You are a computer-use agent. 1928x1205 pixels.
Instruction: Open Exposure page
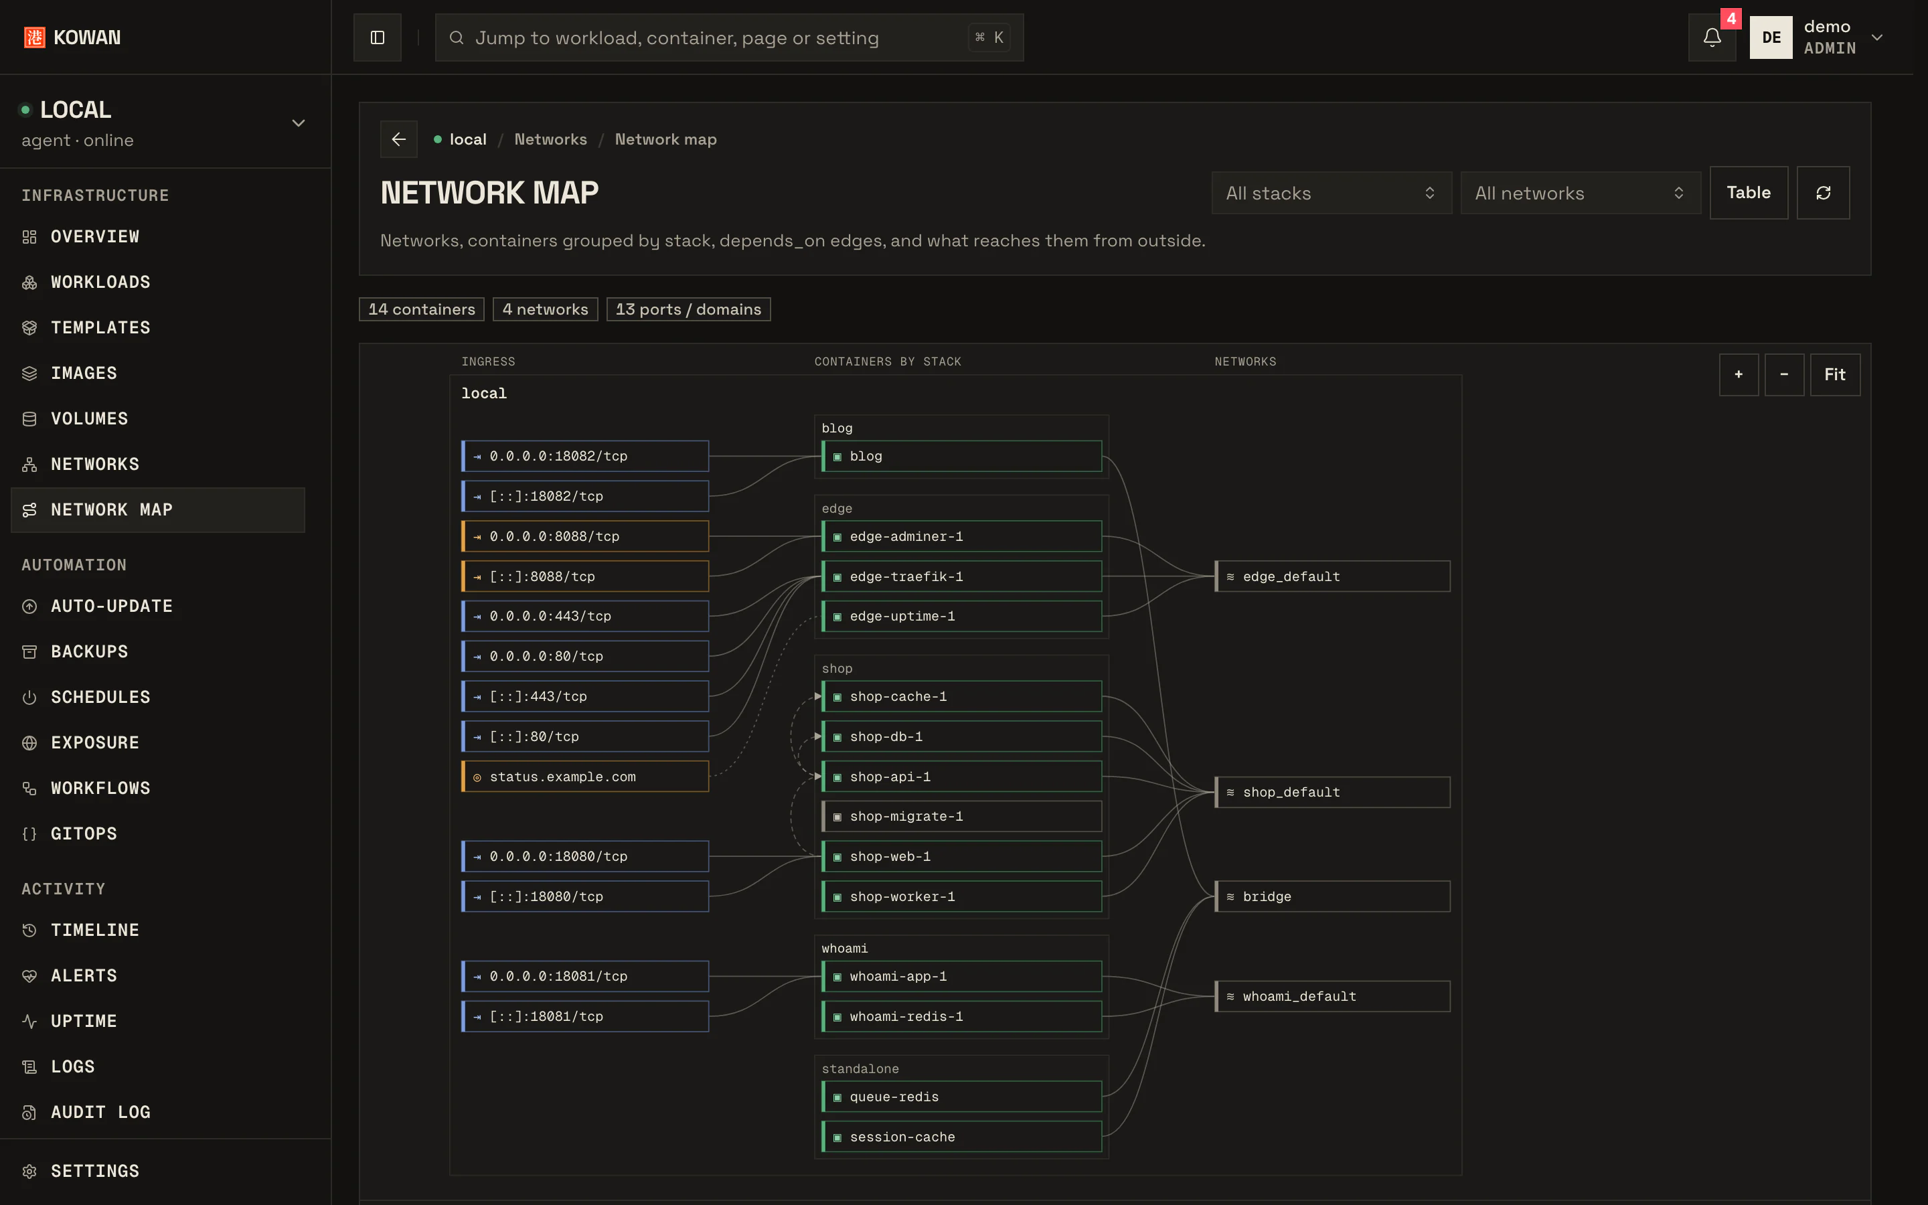pyautogui.click(x=158, y=743)
